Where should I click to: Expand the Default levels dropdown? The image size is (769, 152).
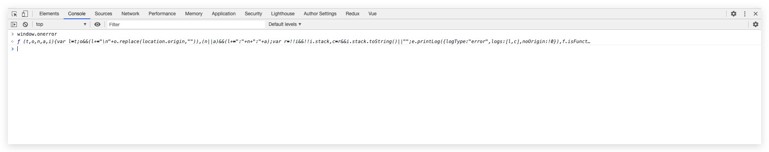(x=285, y=24)
